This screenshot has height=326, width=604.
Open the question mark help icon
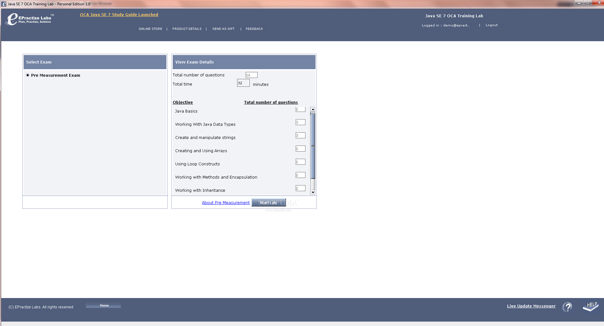(568, 307)
